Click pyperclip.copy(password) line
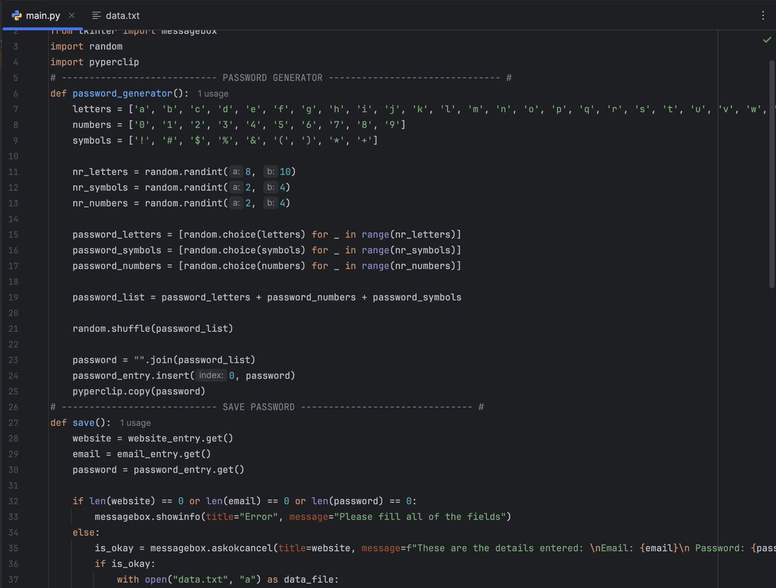This screenshot has height=588, width=776. pyautogui.click(x=139, y=391)
